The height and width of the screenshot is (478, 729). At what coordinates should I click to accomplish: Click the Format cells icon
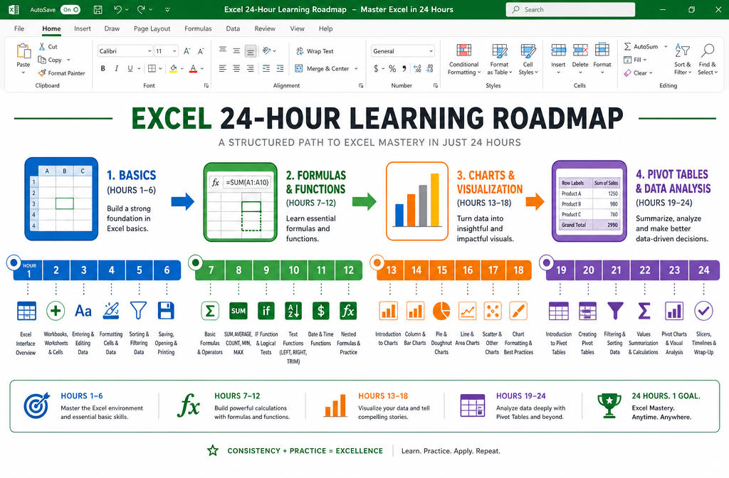tap(602, 51)
